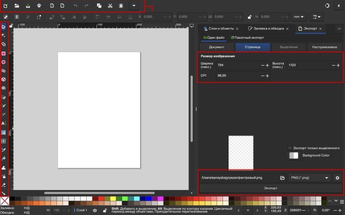Select the Calligraphy tool
345x215 pixels.
point(3,114)
